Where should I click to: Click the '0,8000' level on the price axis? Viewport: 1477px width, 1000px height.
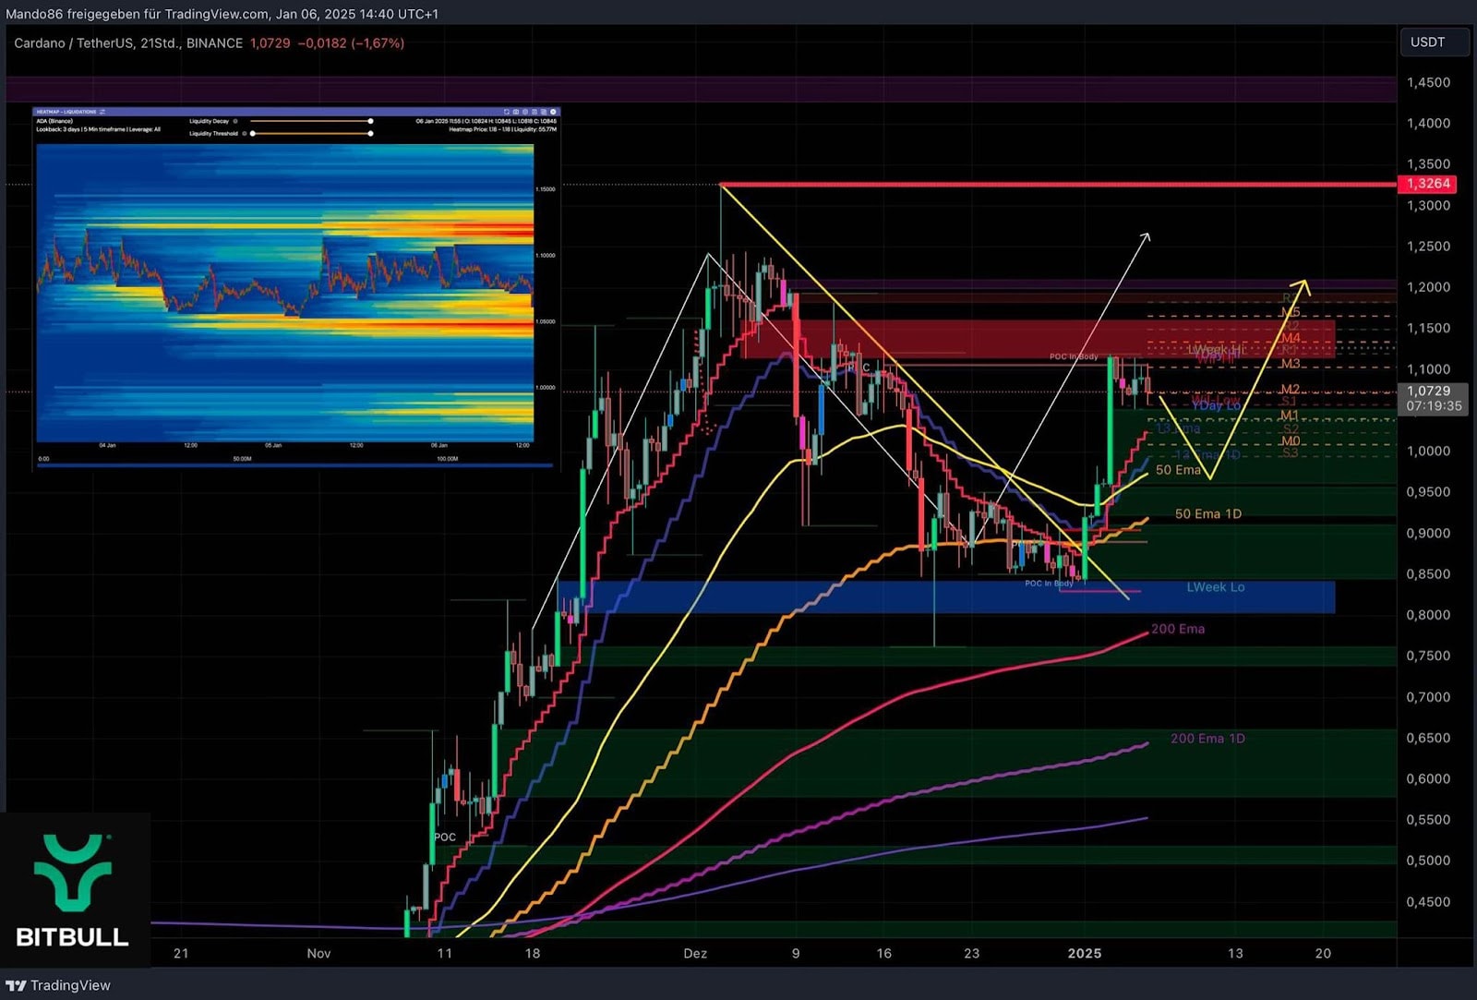(x=1428, y=615)
